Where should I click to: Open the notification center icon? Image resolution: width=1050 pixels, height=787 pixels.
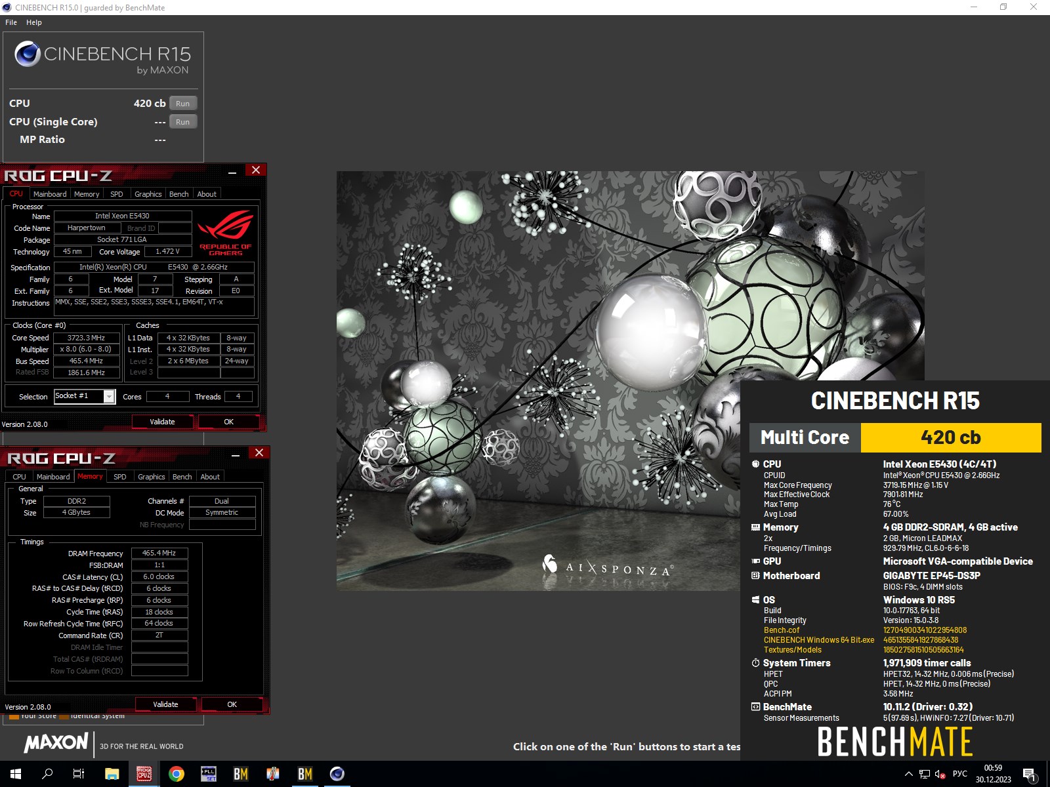pyautogui.click(x=1030, y=775)
